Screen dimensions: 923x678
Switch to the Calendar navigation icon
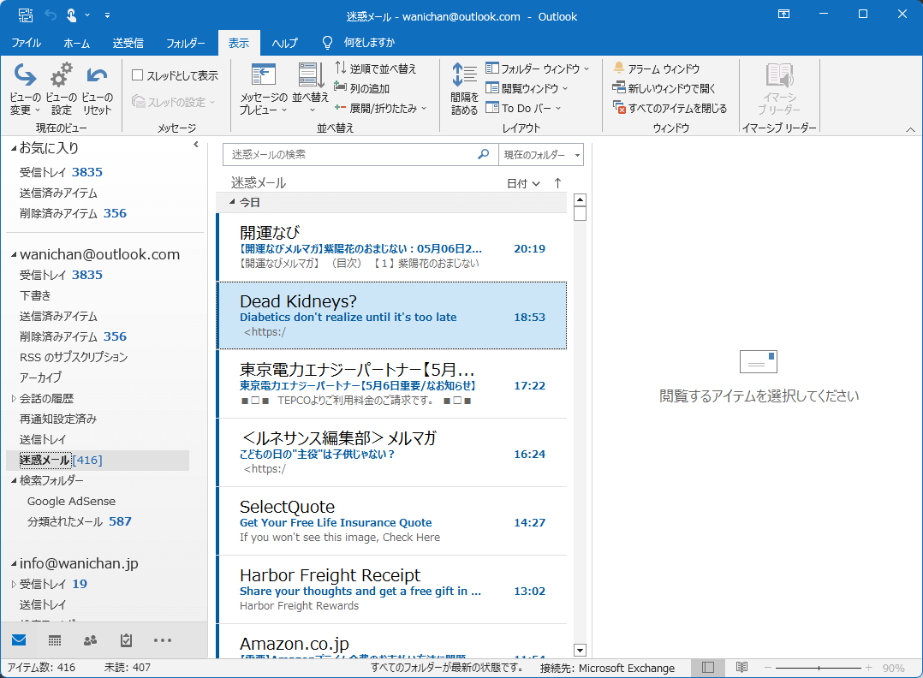click(53, 639)
